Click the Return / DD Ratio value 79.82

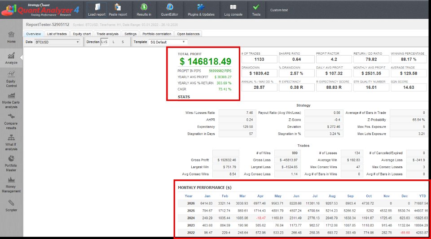pos(371,59)
